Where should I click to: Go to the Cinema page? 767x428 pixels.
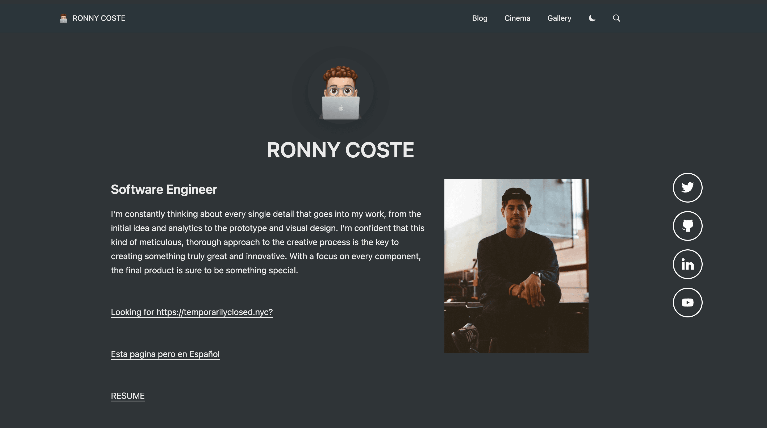517,18
